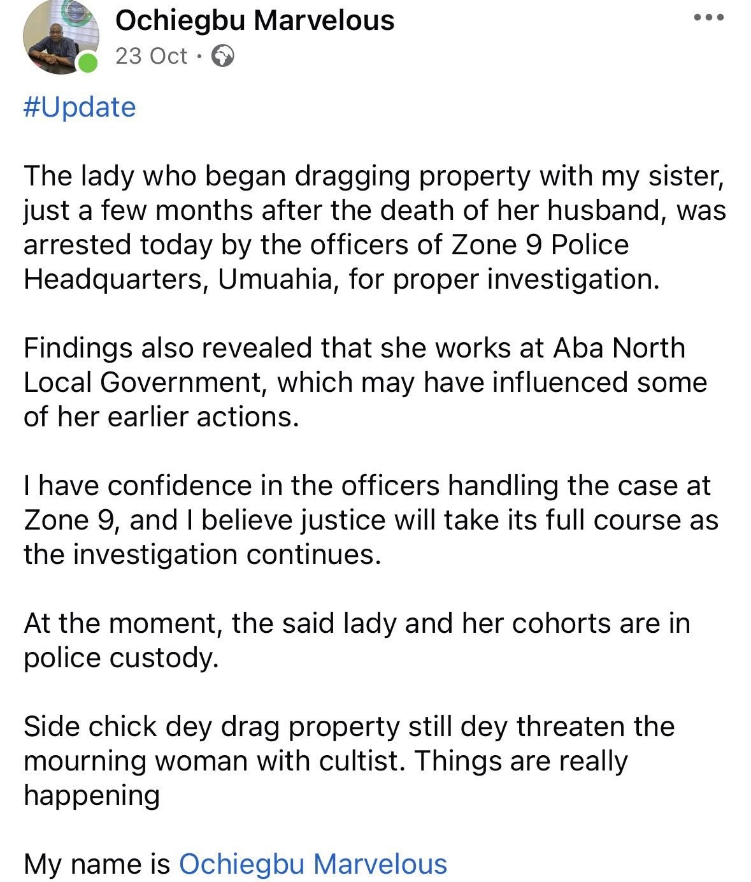Click the paragraph starting "I have confidence"
The width and height of the screenshot is (751, 882).
[x=371, y=520]
